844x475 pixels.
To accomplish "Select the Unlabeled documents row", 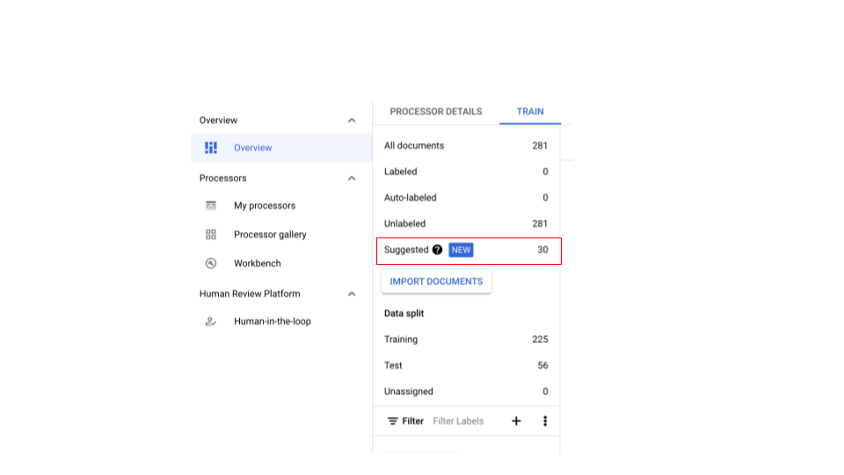I will point(466,223).
